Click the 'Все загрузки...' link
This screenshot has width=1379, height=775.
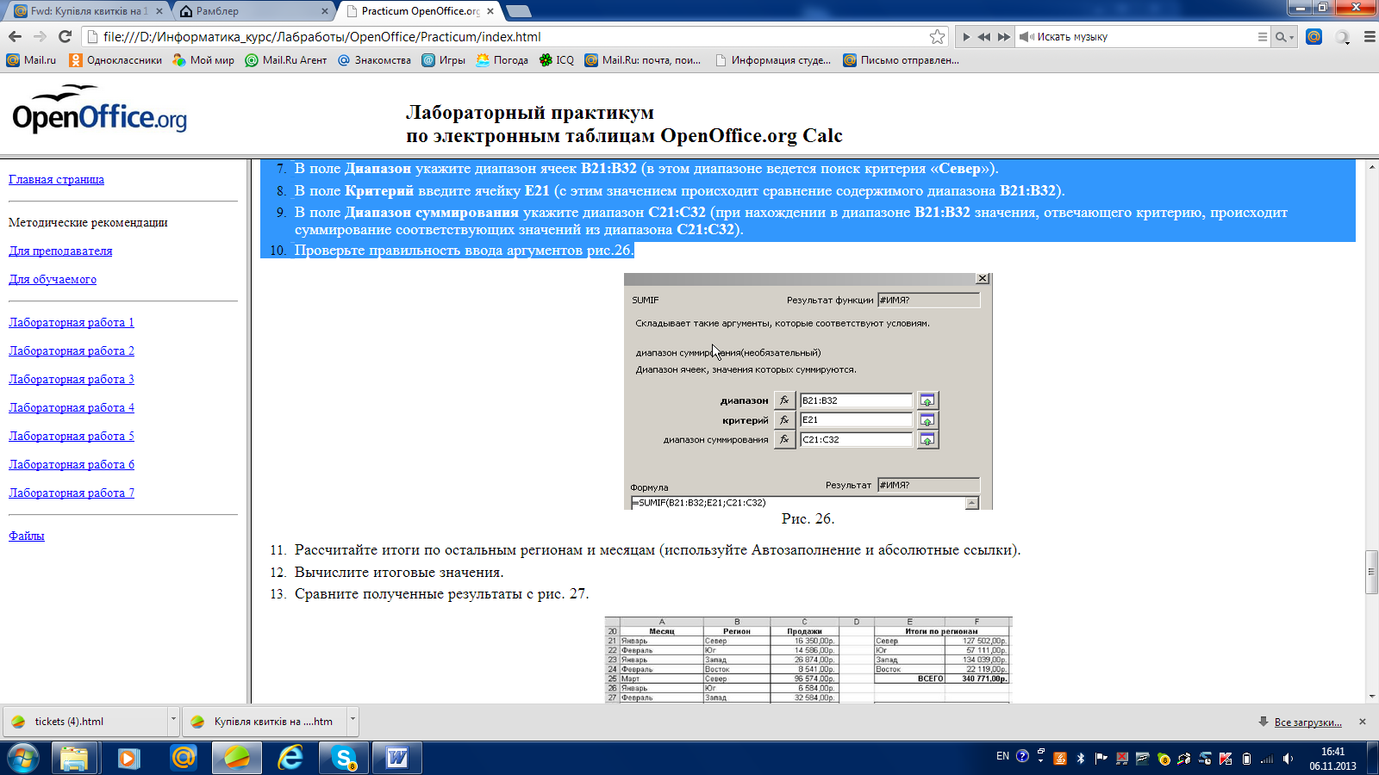1307,722
